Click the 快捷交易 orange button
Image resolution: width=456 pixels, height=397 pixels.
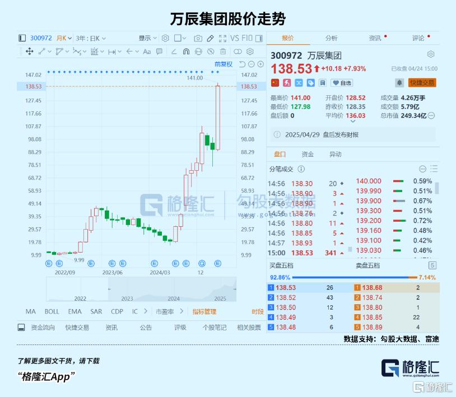tap(422, 82)
